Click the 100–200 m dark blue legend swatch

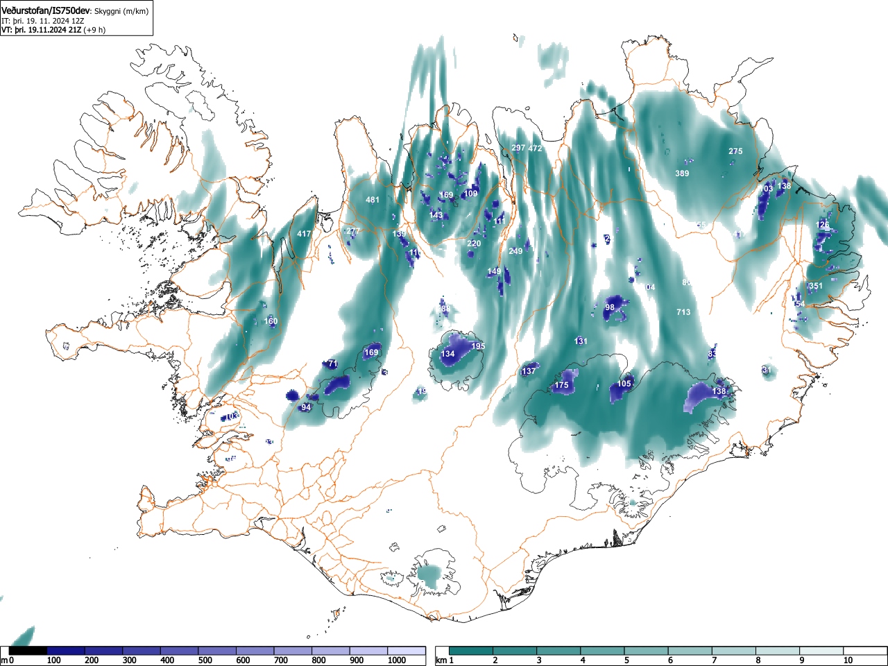[x=66, y=651]
